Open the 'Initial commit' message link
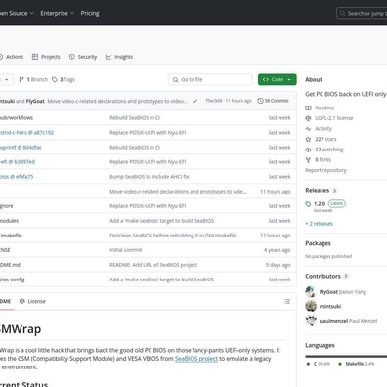The image size is (387, 387). click(x=126, y=250)
